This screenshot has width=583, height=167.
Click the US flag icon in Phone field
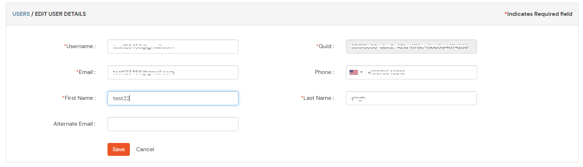tap(354, 72)
